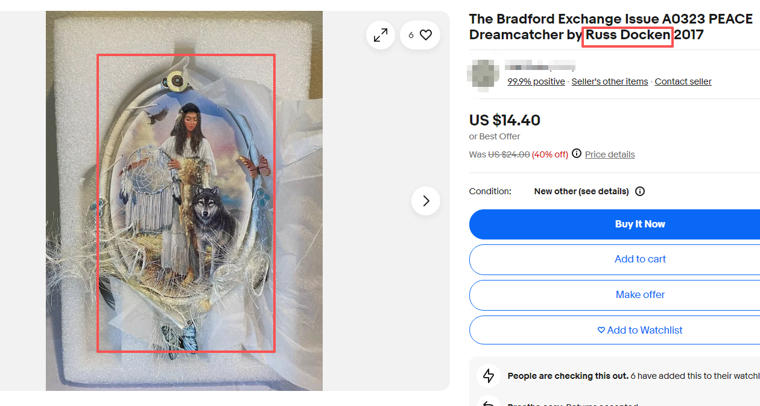Open the seller's avatar picture
760x406 pixels.
coord(484,75)
